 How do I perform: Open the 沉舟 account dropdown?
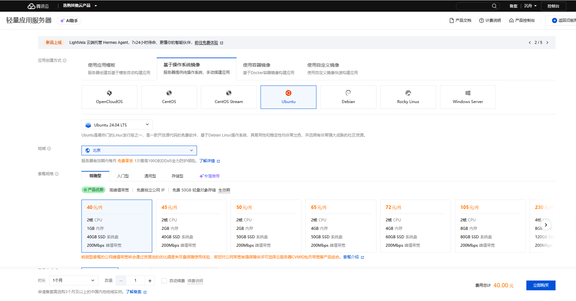pyautogui.click(x=530, y=6)
